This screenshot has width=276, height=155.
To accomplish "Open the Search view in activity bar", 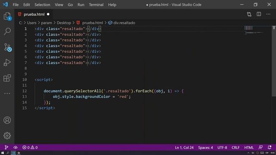I will point(7,31).
